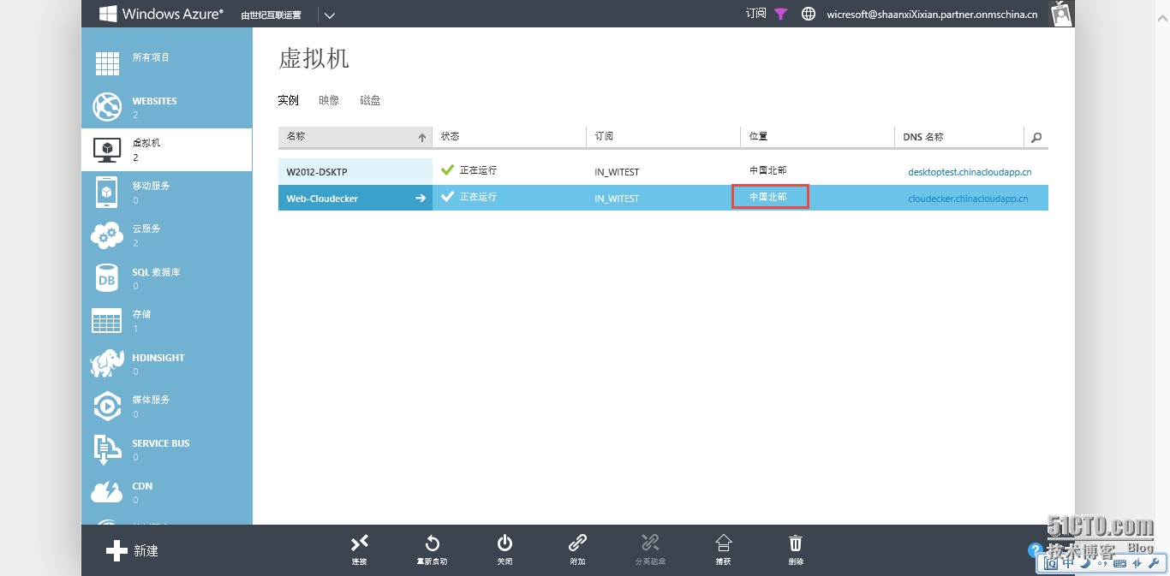Viewport: 1170px width, 576px height.
Task: Sort by 名称 column header
Action: click(x=355, y=137)
